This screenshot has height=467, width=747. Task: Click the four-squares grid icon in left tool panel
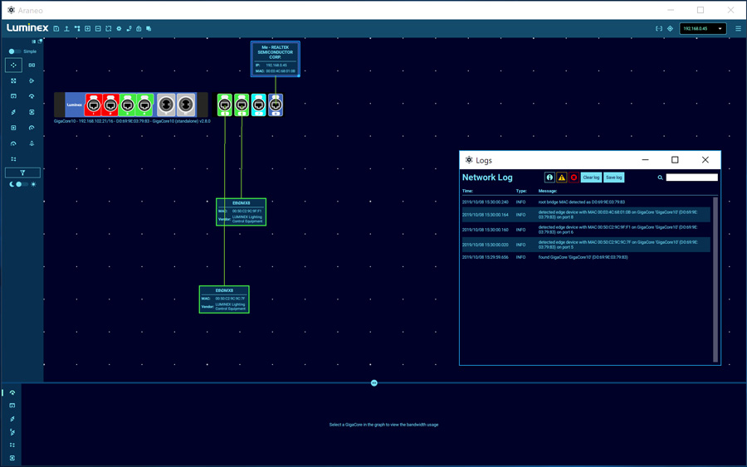[x=13, y=159]
